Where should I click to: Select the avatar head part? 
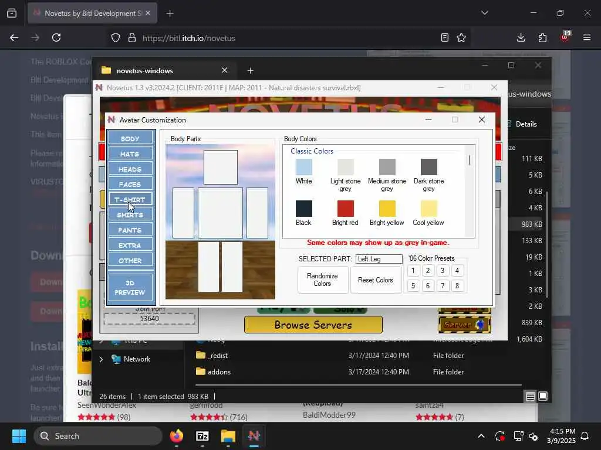pos(221,167)
